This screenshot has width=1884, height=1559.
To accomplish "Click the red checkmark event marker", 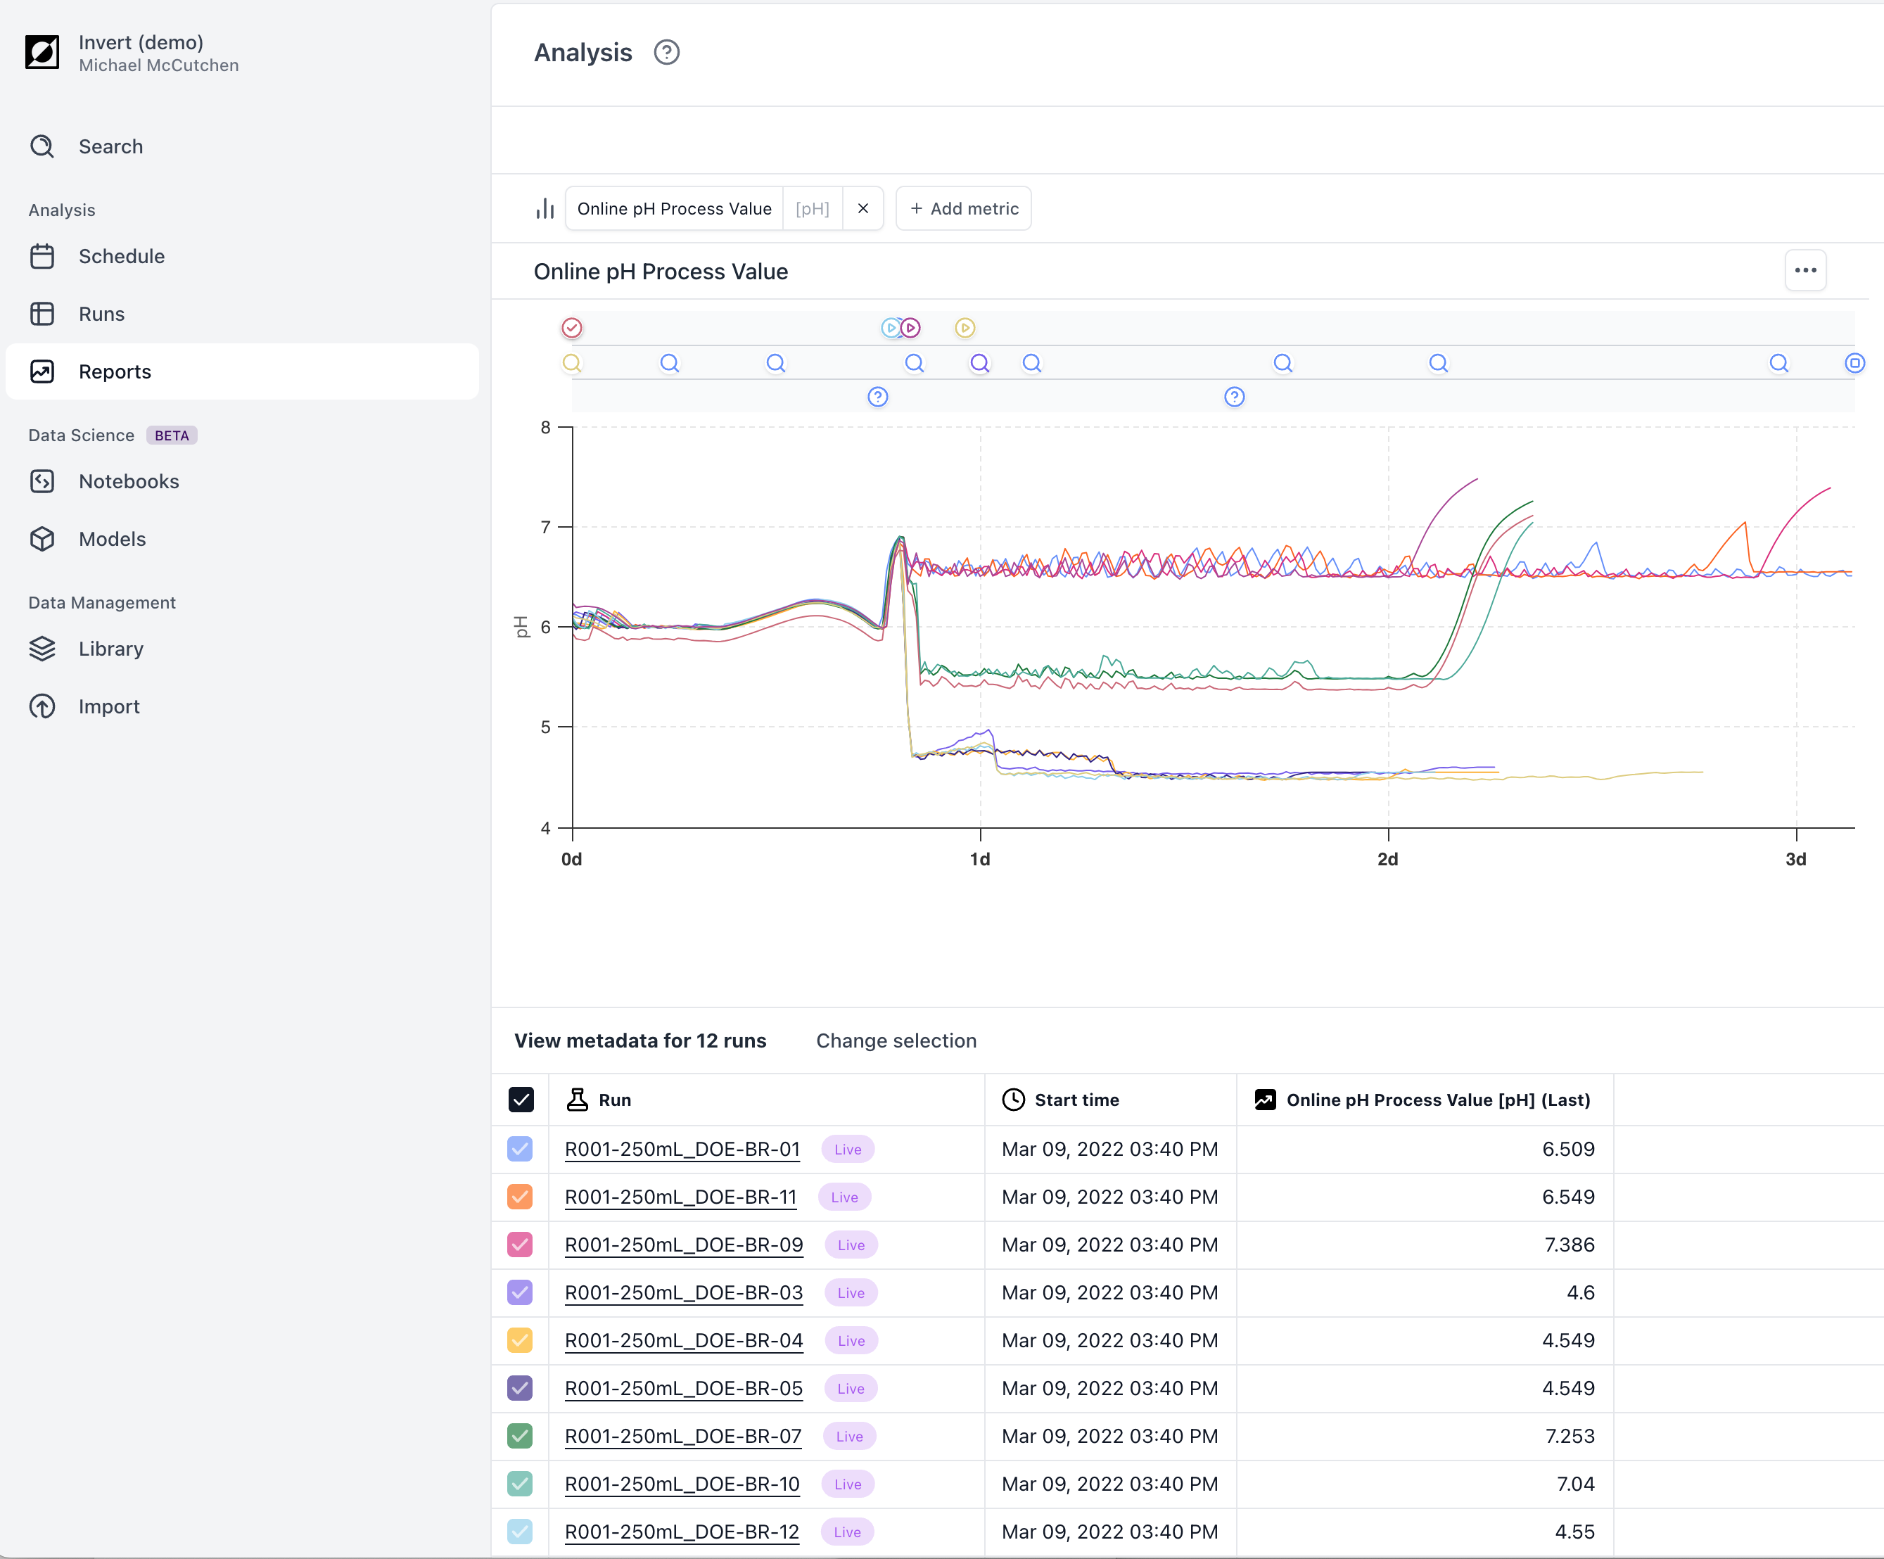I will point(573,329).
